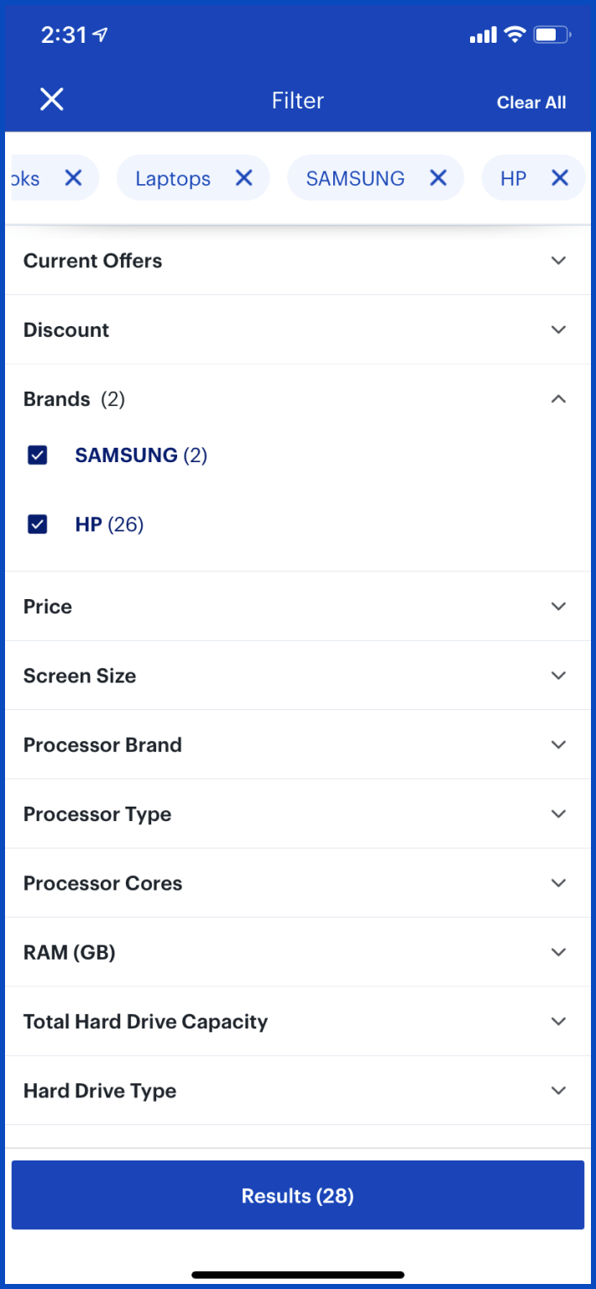Expand the Current Offers section
Screen dimensions: 596x1289
558,260
